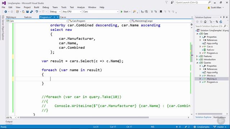Click the Home icon in Solution Explorer

[x=205, y=22]
